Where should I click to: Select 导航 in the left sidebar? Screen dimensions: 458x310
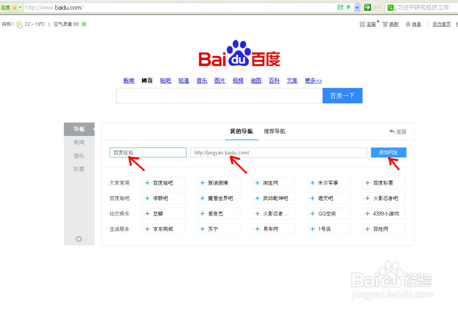(x=79, y=129)
